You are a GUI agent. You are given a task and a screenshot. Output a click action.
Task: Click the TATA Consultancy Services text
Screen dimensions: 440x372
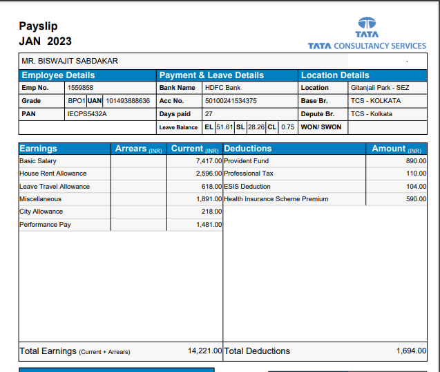coord(367,46)
